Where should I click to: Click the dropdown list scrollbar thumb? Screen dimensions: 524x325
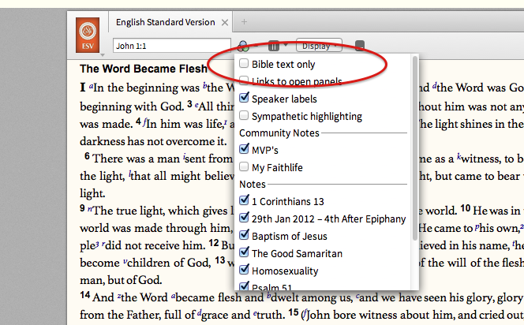[415, 148]
